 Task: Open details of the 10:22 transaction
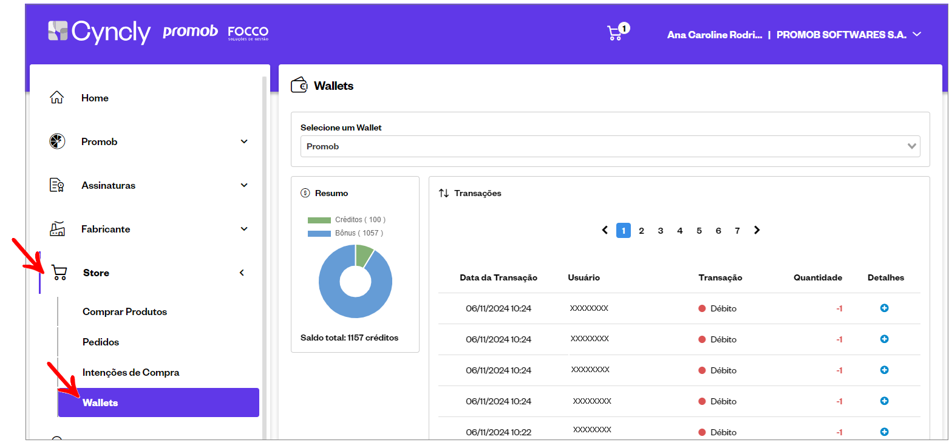pos(884,432)
